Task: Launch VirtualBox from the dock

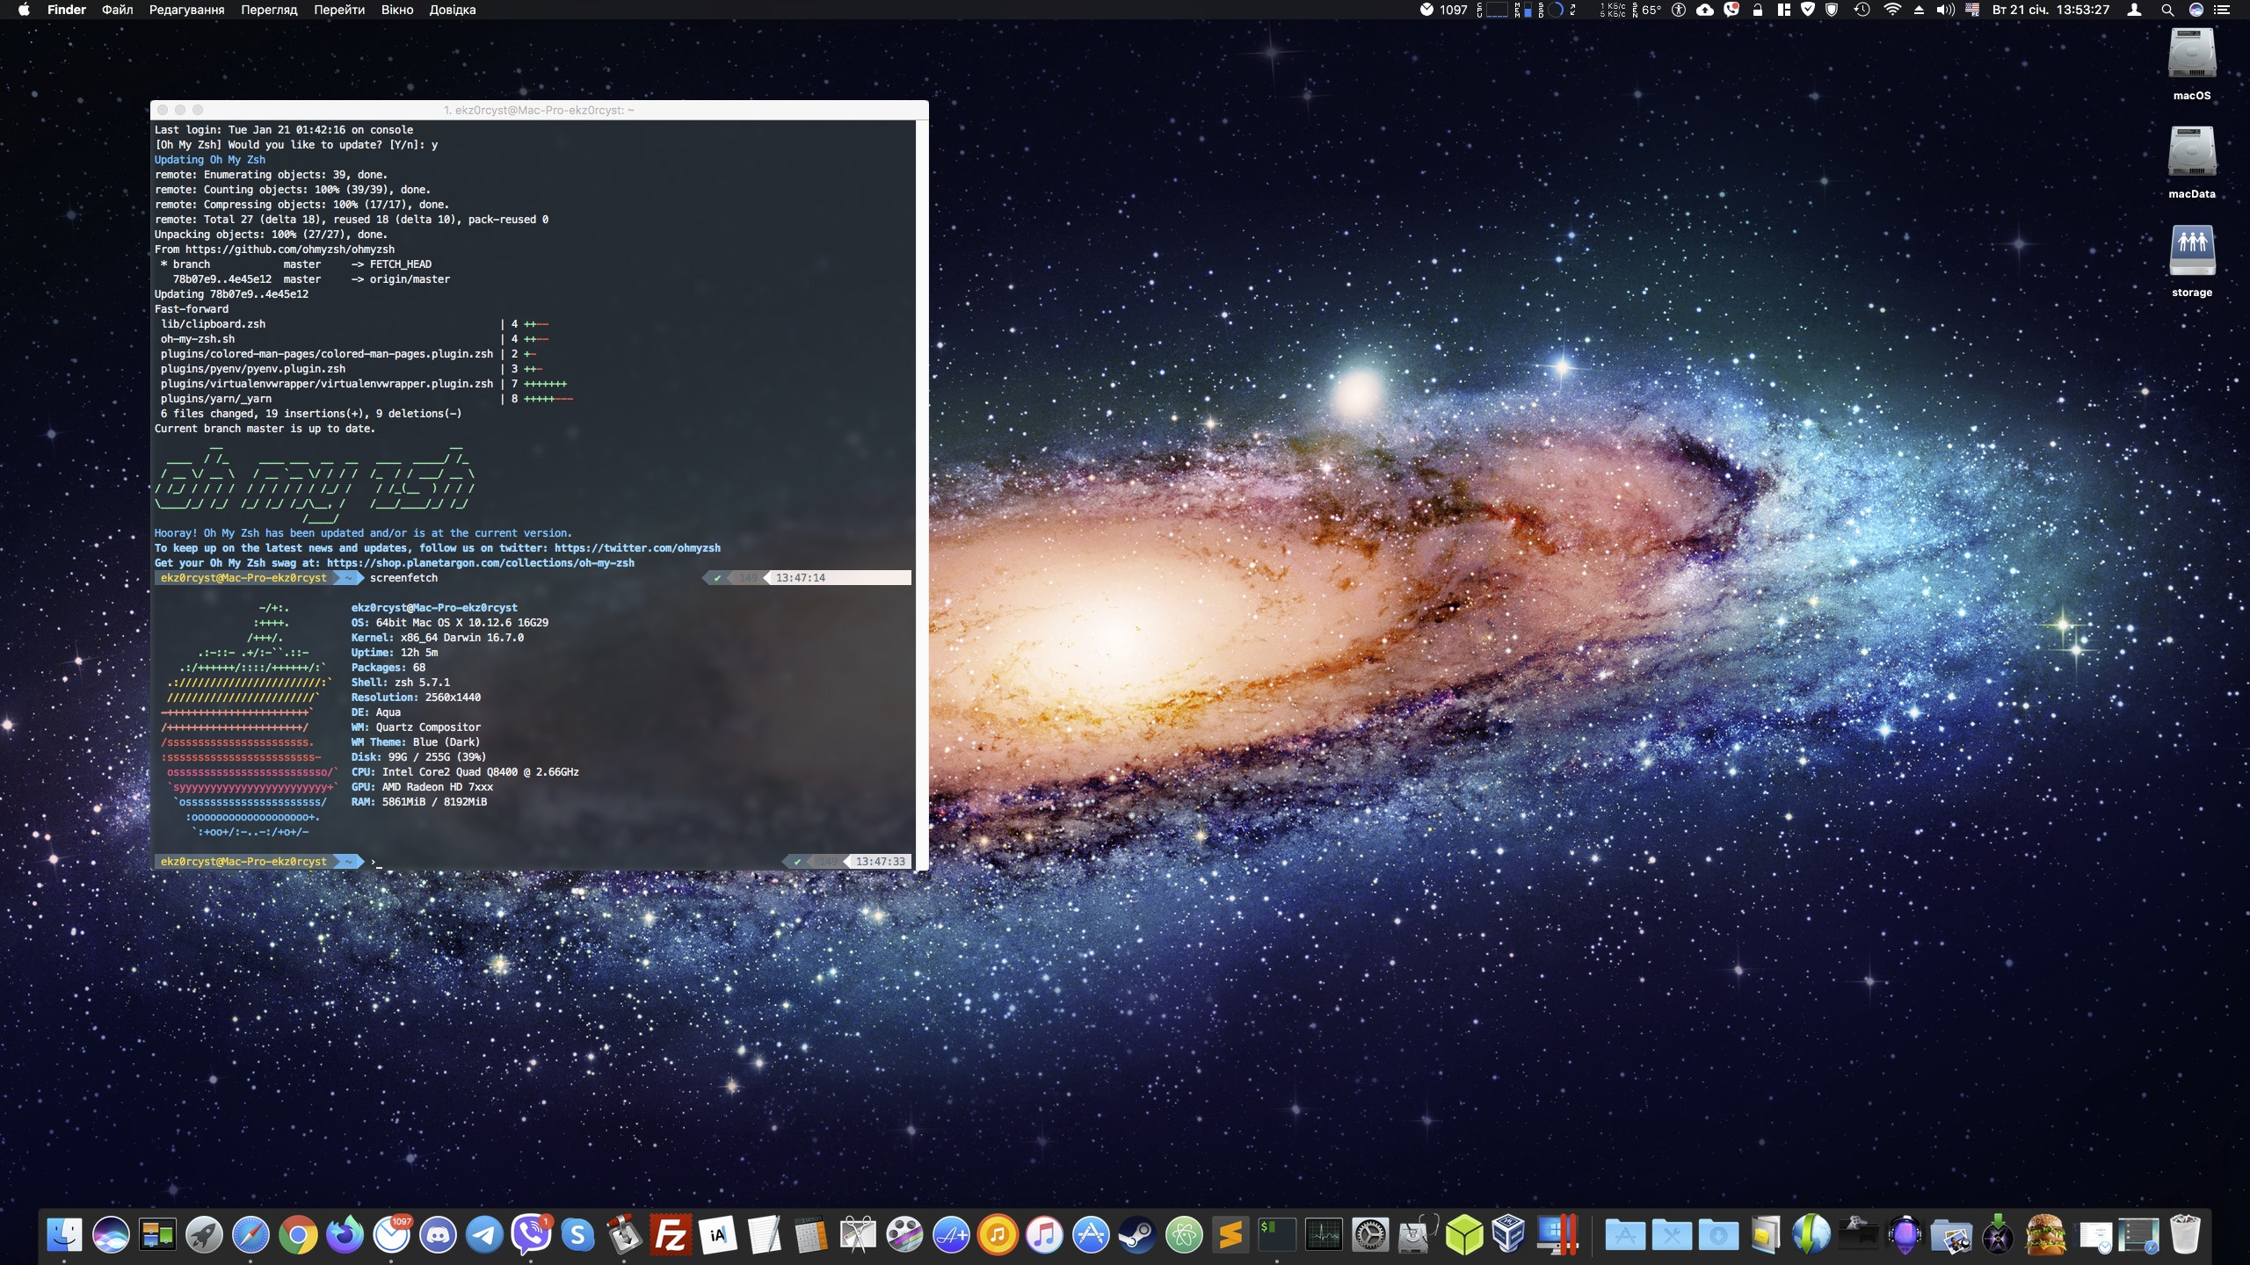Action: (1509, 1235)
